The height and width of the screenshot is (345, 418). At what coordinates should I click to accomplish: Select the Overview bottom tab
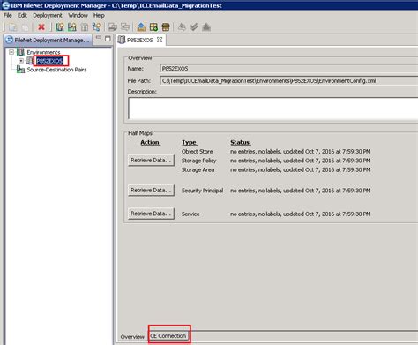[x=132, y=337]
